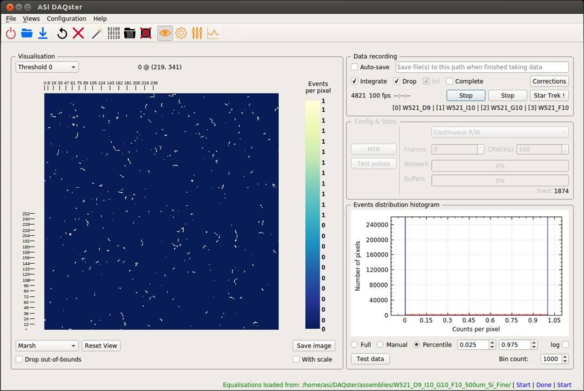Click the Buffers progress bar
The height and width of the screenshot is (391, 584).
point(500,180)
